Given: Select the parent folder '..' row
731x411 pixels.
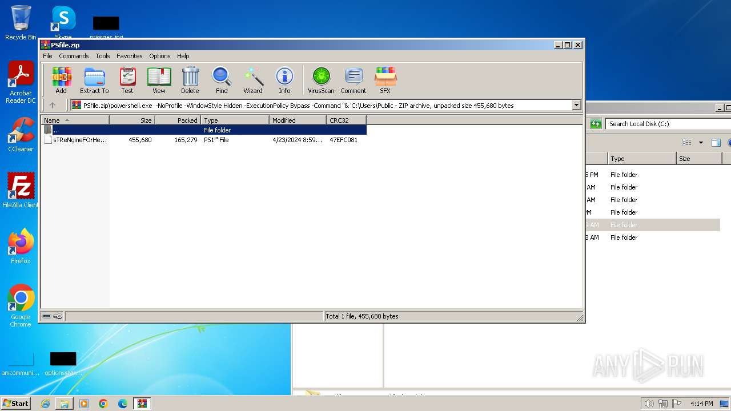Looking at the screenshot, I should point(204,130).
